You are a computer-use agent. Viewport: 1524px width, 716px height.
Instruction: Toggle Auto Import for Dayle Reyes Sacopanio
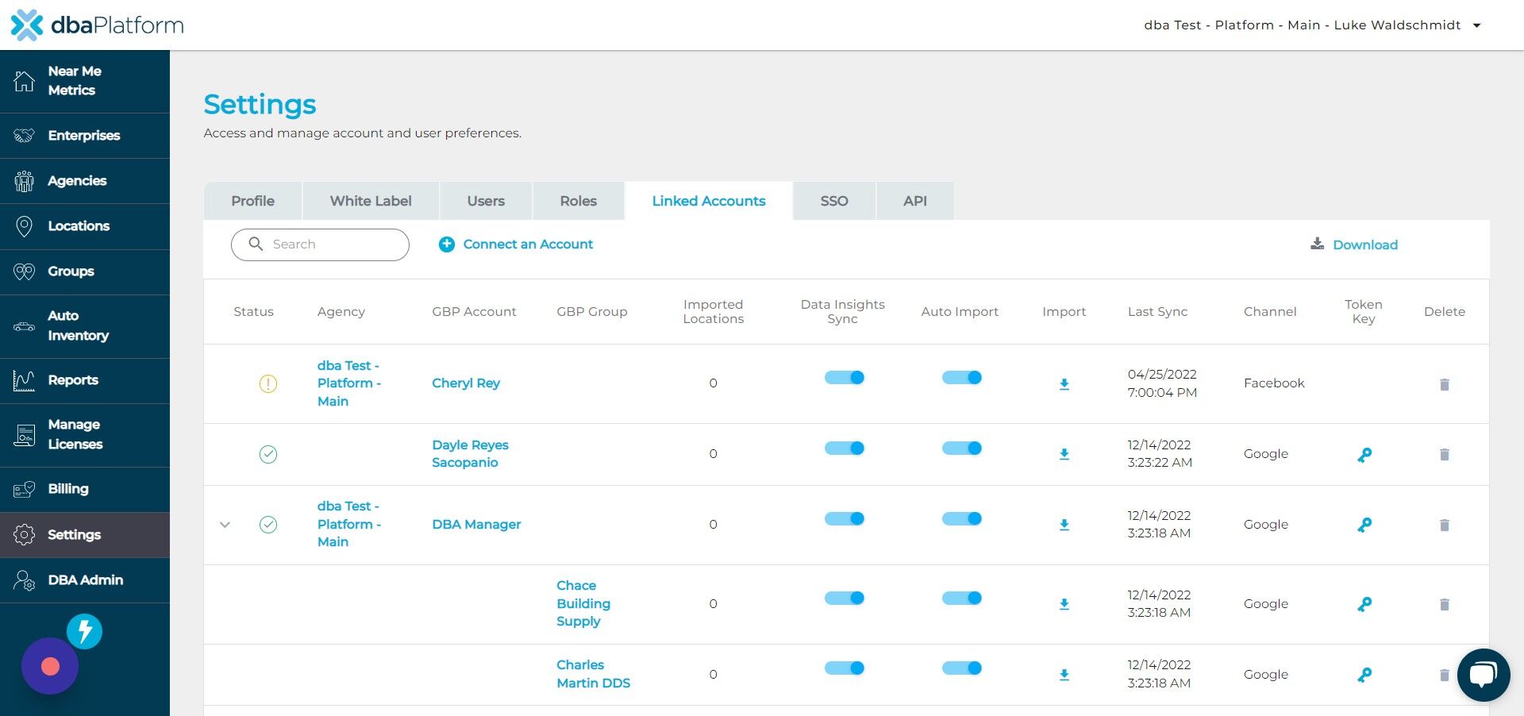tap(961, 448)
